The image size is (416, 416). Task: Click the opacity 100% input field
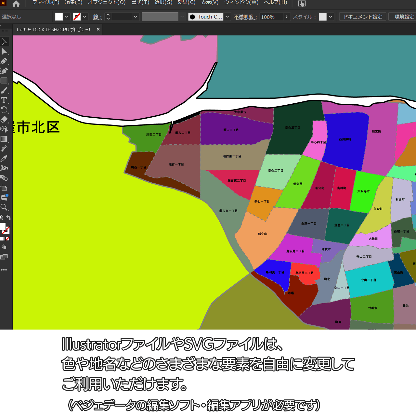coord(271,17)
